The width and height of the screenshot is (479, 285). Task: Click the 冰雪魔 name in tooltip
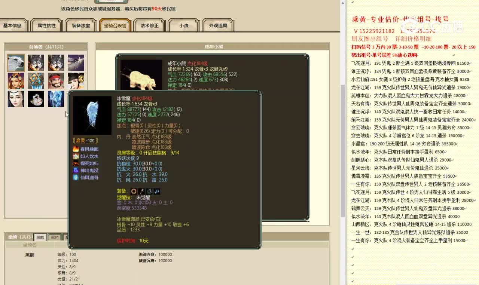123,98
